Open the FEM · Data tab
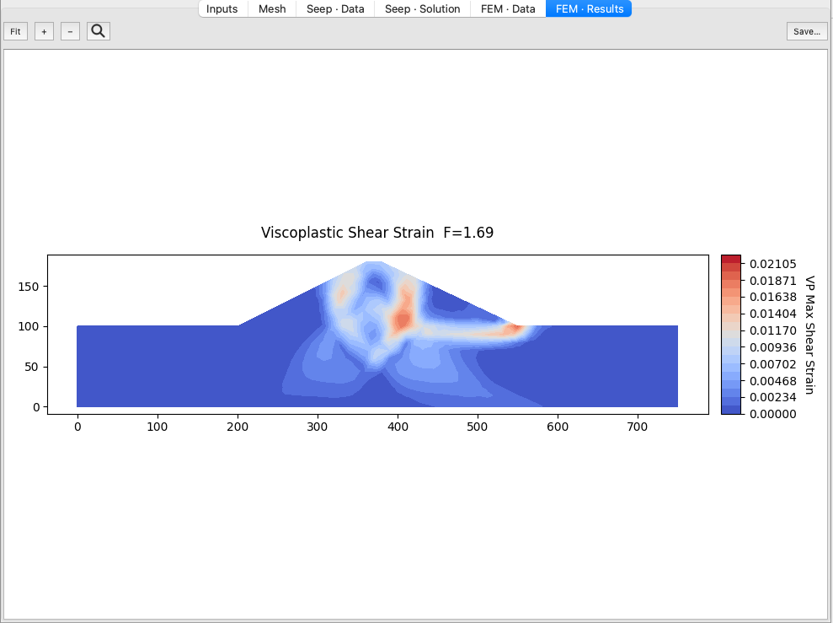Screen dimensions: 833x623 point(508,9)
